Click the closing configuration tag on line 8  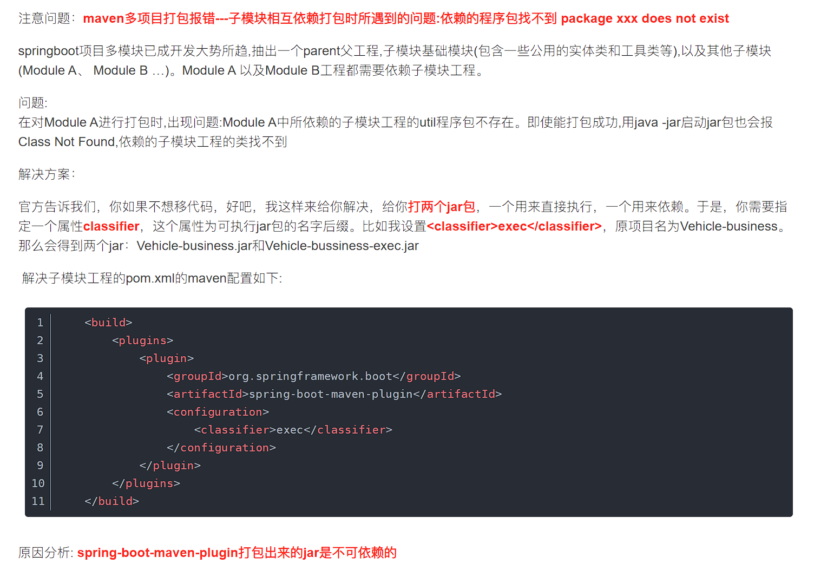(221, 448)
